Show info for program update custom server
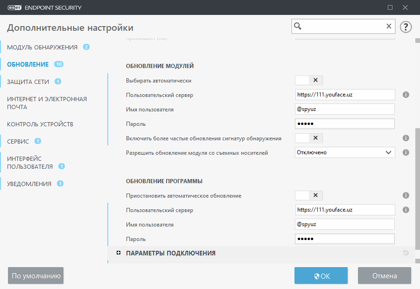Screen dimensions: 420x289 coord(406,210)
